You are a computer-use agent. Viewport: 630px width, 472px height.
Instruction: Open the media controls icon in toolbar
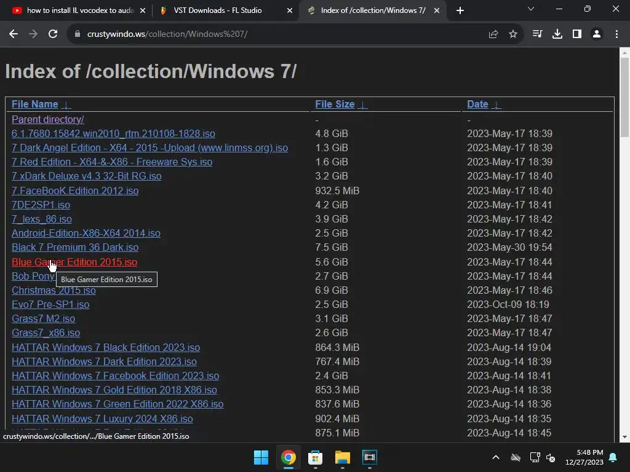tap(537, 34)
